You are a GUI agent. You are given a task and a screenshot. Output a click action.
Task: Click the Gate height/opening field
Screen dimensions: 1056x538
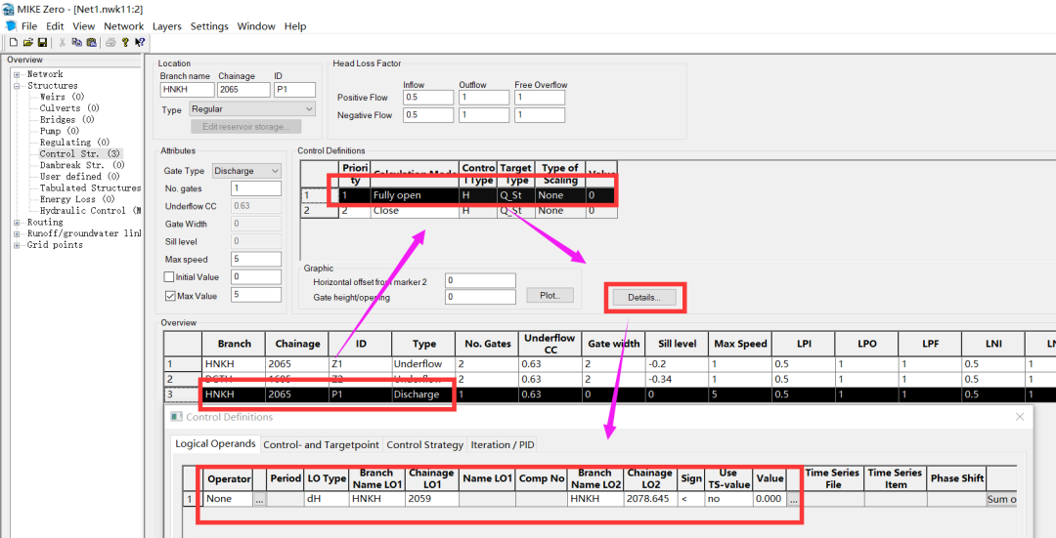coord(480,297)
